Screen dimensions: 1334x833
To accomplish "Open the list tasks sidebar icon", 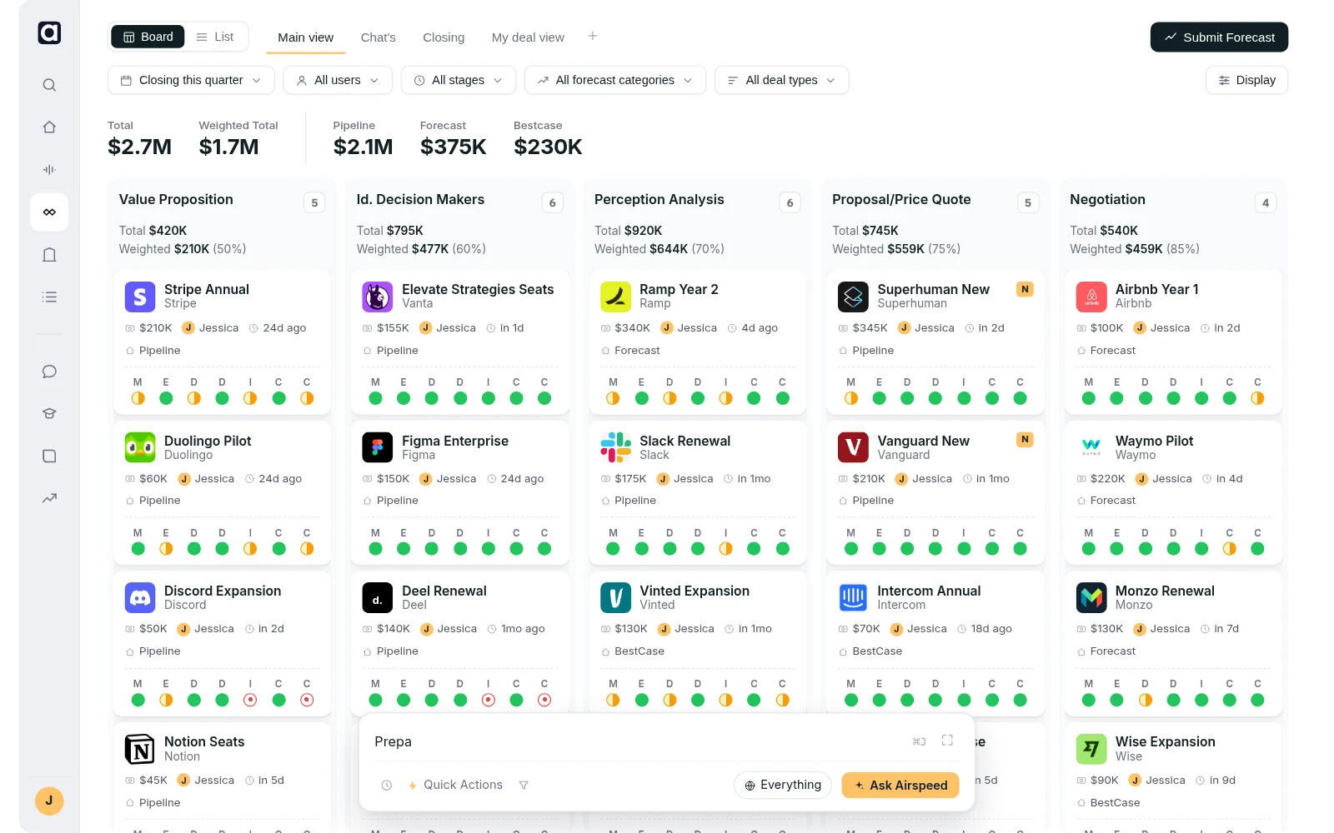I will [49, 297].
